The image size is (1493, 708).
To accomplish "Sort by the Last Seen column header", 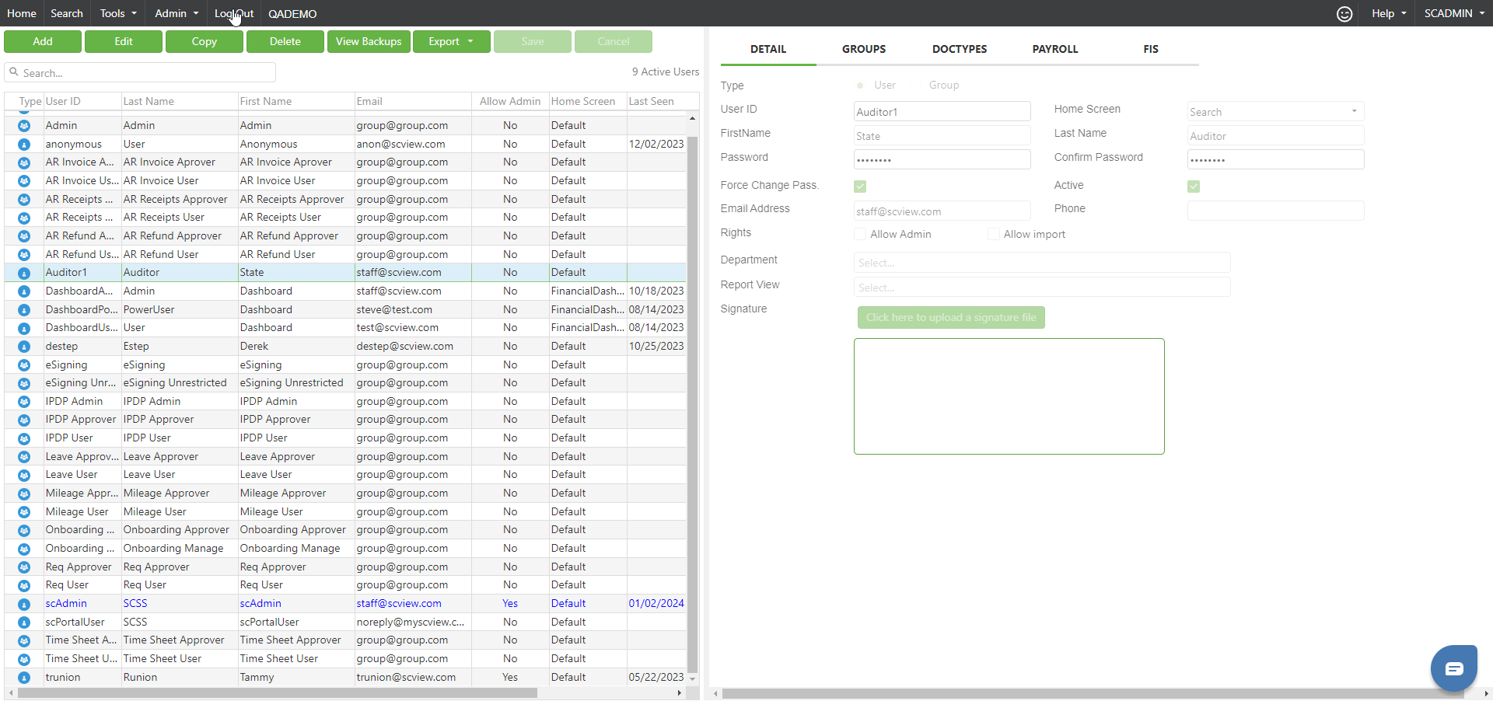I will 651,101.
